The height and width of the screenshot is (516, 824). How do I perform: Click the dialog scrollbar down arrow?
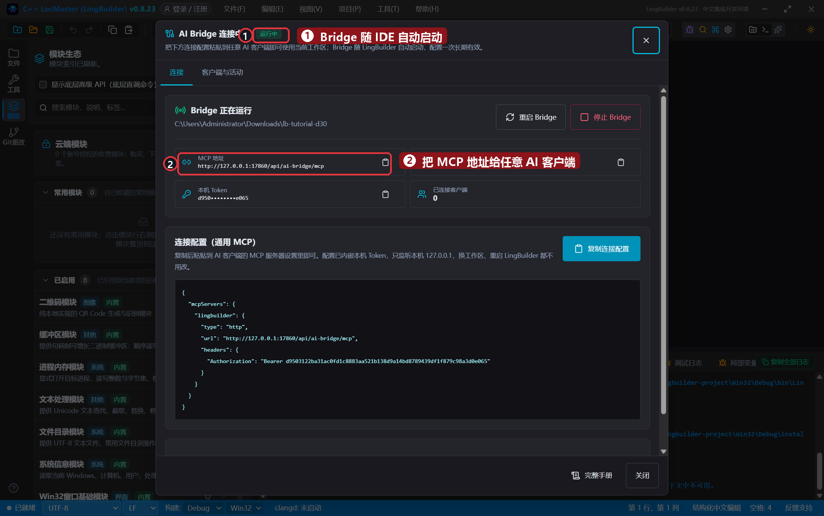(x=663, y=451)
